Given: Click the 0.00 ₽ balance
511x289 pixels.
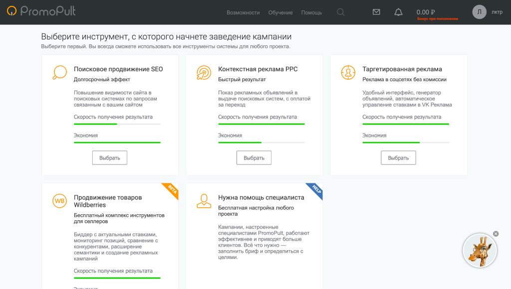Looking at the screenshot, I should pos(426,12).
